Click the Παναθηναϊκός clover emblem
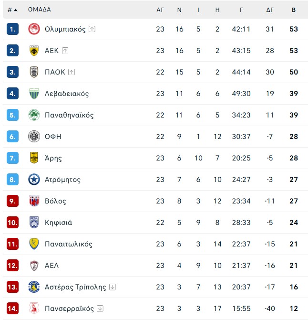The image size is (308, 320). coord(34,115)
